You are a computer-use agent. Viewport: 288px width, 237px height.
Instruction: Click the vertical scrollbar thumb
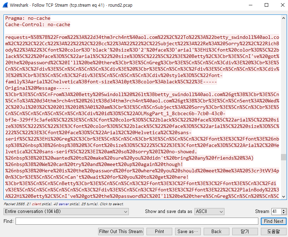283,157
